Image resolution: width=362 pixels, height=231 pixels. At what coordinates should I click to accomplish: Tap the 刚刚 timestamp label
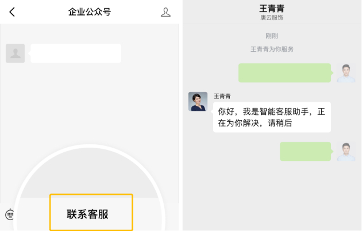(x=272, y=36)
